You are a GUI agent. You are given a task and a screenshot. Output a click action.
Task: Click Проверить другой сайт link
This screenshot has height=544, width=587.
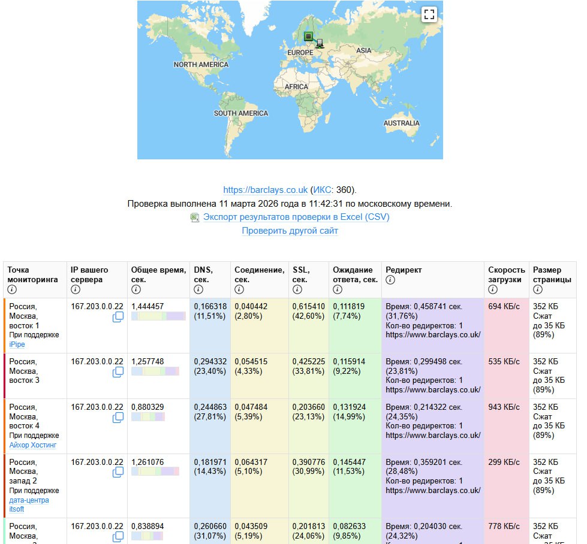[x=290, y=231]
